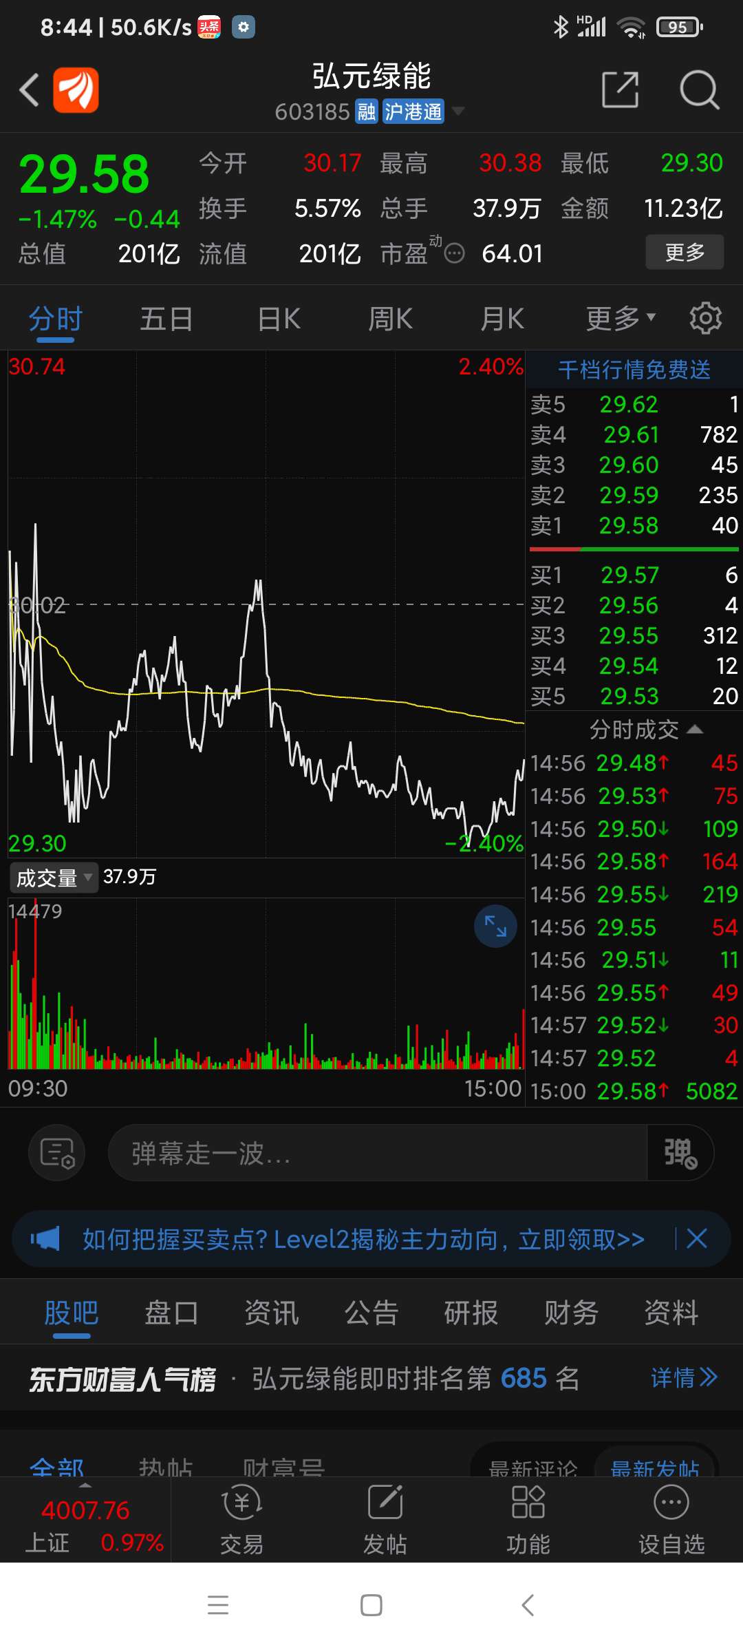Viewport: 743px width, 1652px height.
Task: Tap the 更多 button in quote panel
Action: pyautogui.click(x=685, y=252)
